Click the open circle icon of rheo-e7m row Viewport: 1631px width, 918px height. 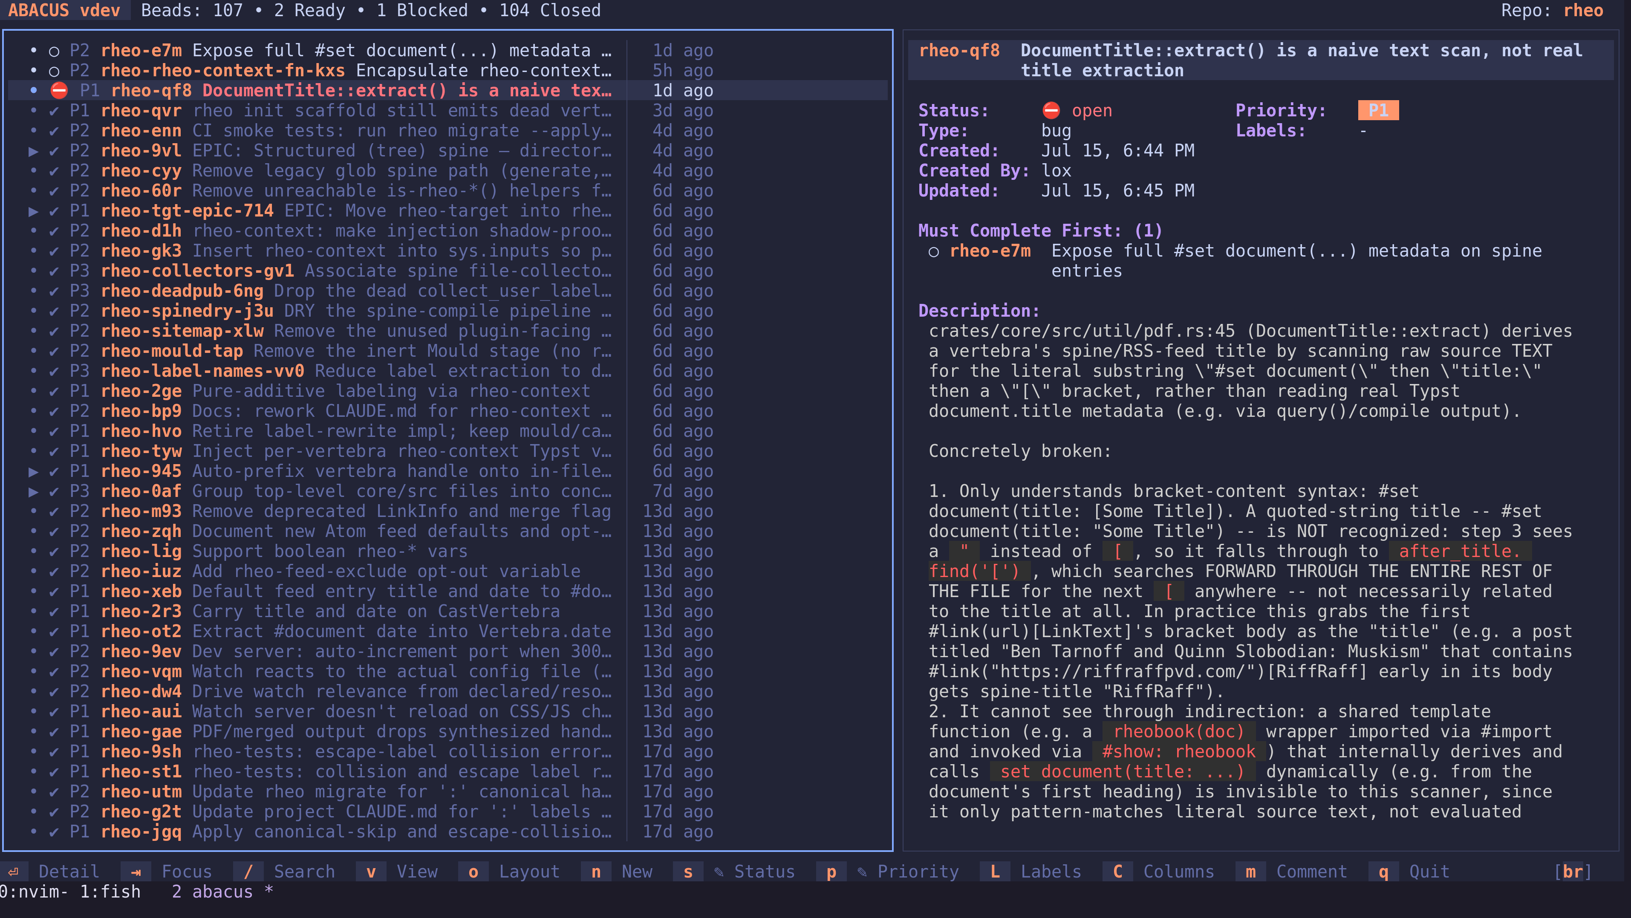[55, 51]
